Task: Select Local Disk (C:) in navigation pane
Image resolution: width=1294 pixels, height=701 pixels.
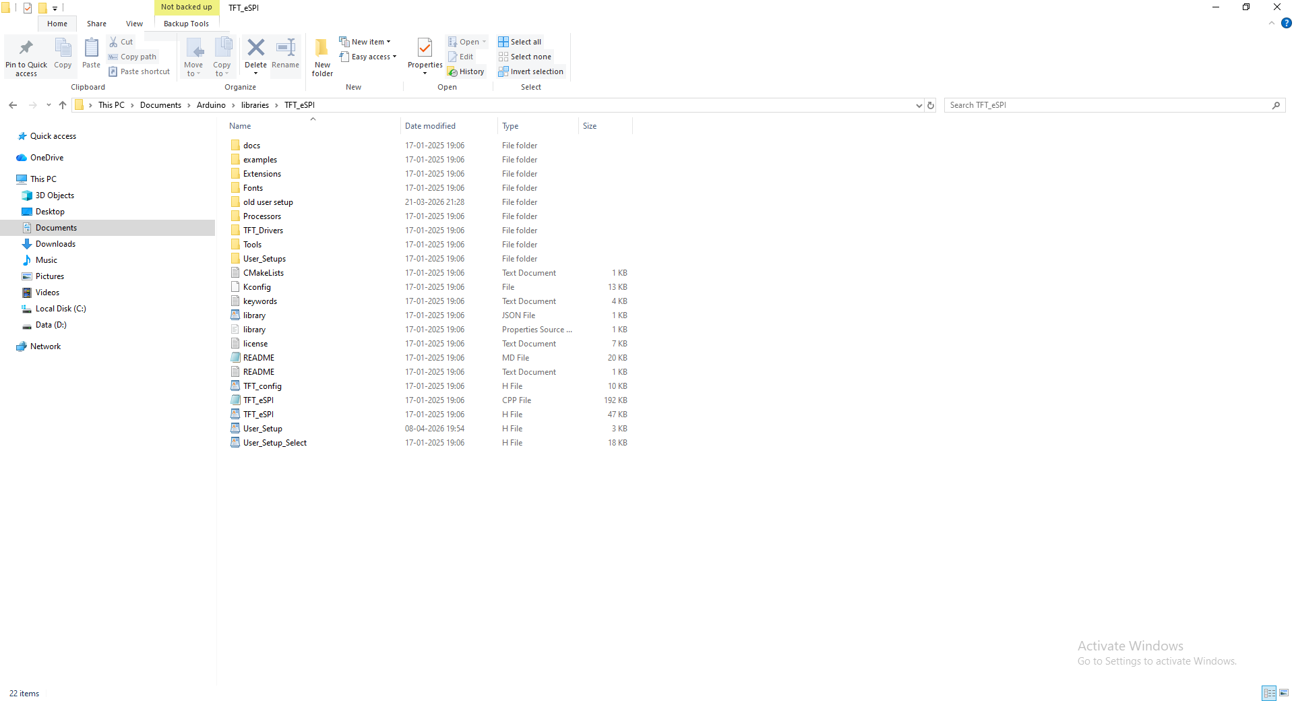Action: (61, 309)
